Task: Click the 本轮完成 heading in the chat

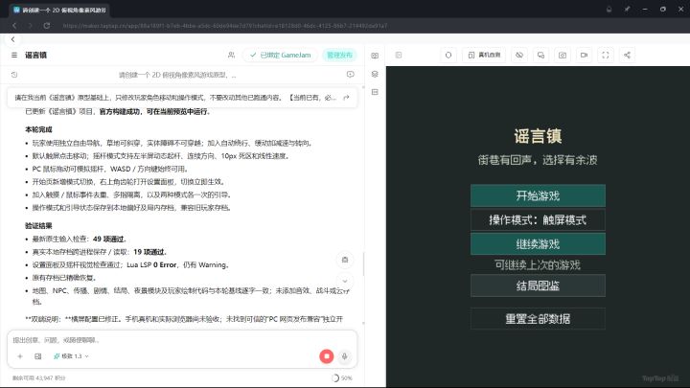Action: [38, 129]
